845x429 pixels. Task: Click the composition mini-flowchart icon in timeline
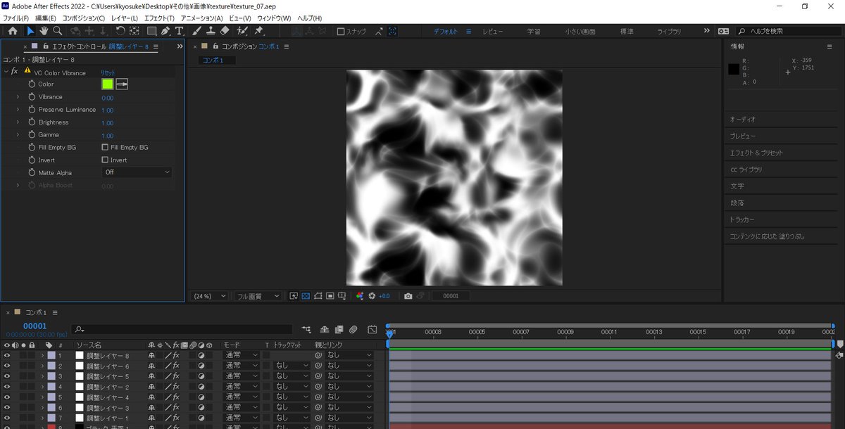point(306,329)
